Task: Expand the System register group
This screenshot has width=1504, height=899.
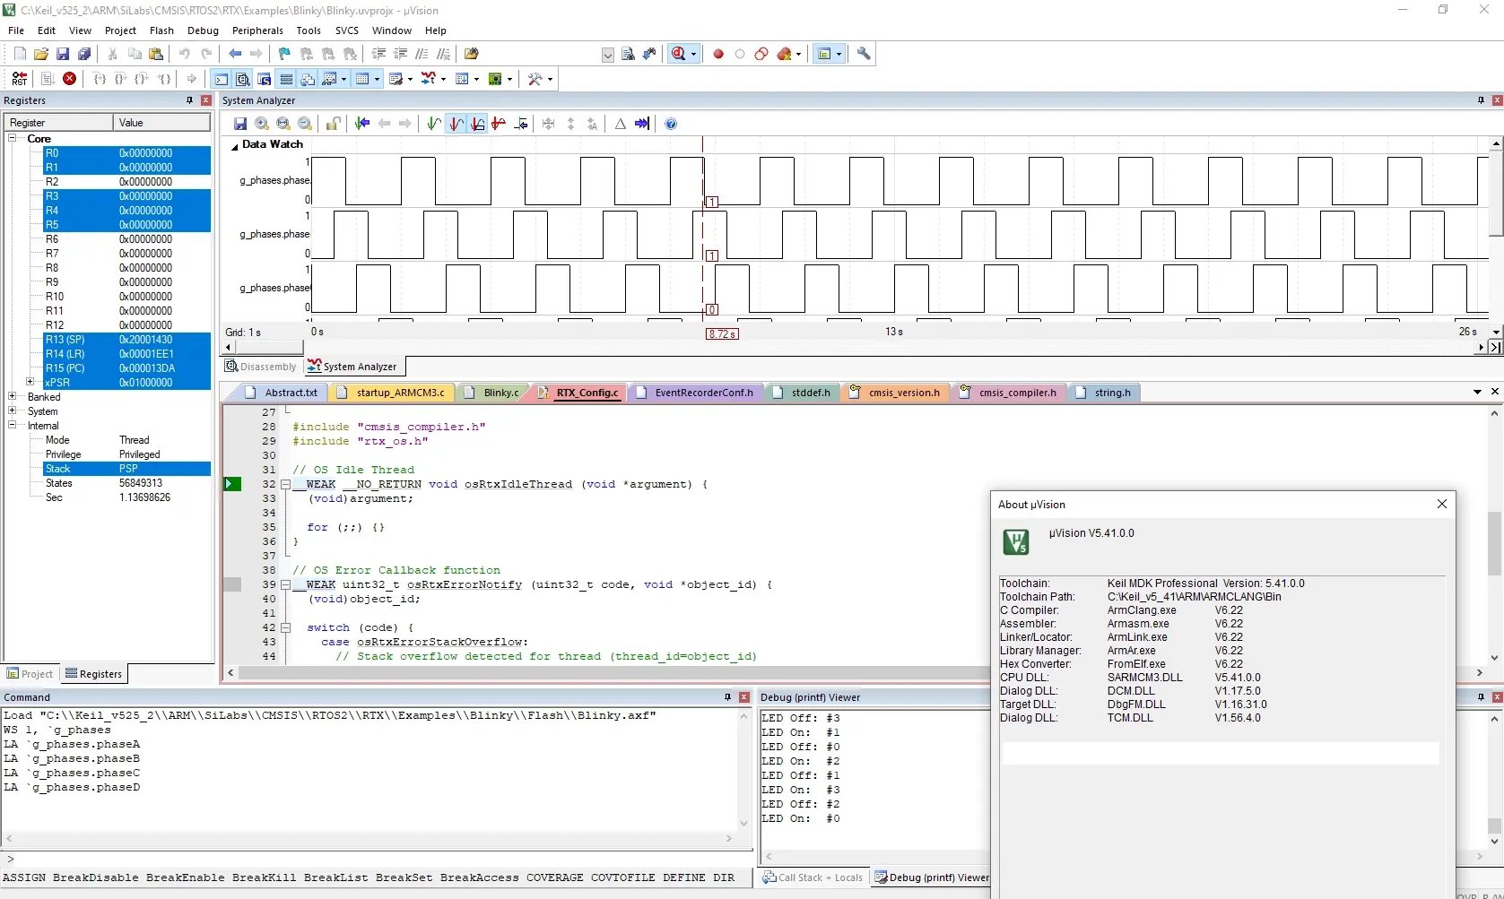Action: click(x=13, y=411)
